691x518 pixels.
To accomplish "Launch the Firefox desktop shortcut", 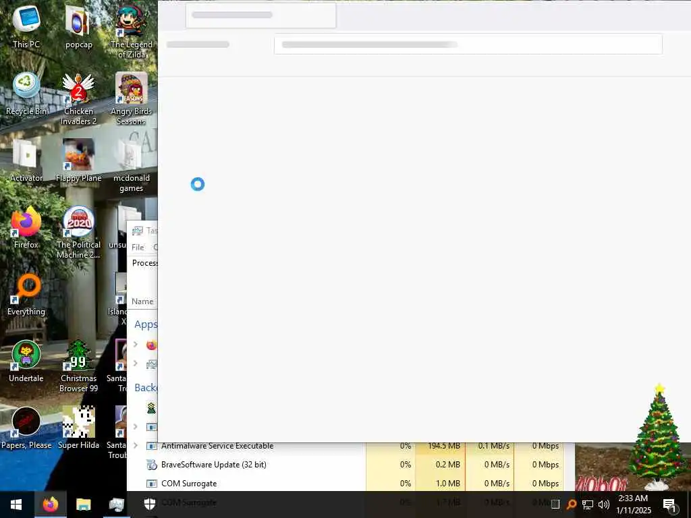I will [26, 227].
